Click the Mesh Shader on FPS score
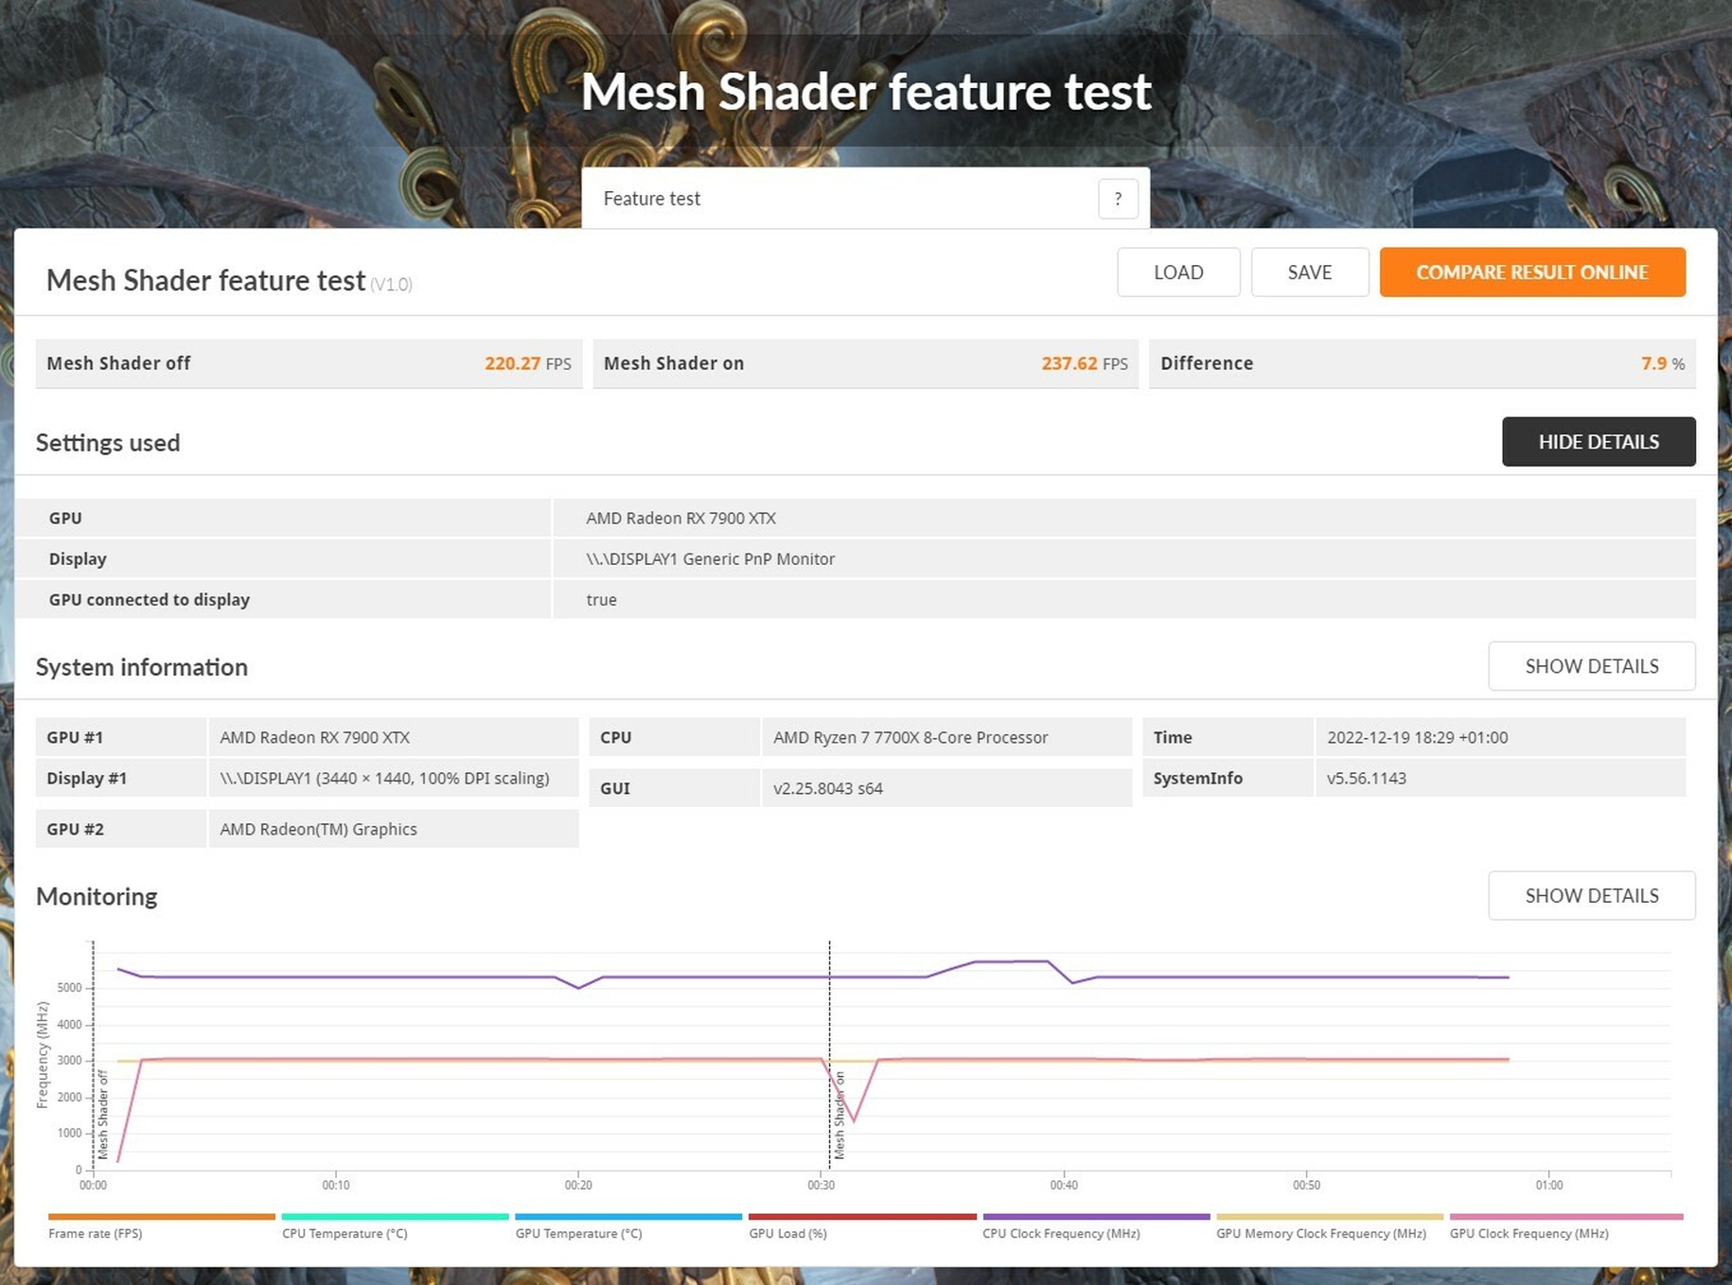Screen dimensions: 1732x1285 pyautogui.click(x=1085, y=363)
